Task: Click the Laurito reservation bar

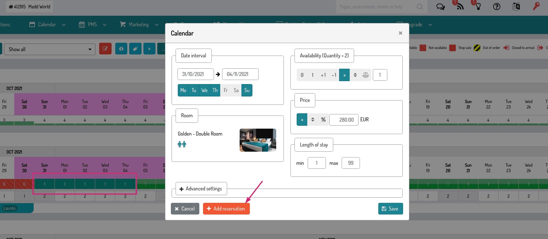Action: tap(17, 208)
